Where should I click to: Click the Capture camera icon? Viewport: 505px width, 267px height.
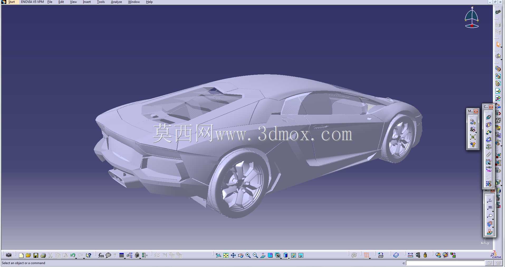pyautogui.click(x=9, y=255)
